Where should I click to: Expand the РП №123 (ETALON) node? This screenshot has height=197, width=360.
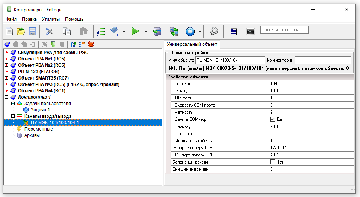(x=6, y=72)
